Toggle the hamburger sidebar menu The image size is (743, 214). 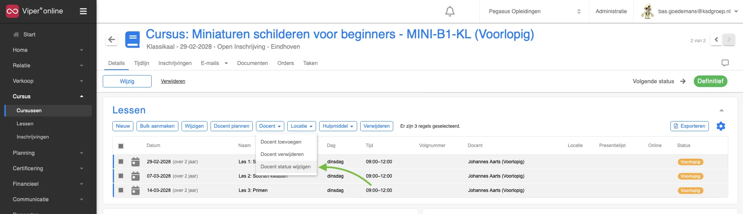[83, 11]
